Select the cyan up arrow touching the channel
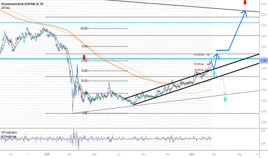 214,74
